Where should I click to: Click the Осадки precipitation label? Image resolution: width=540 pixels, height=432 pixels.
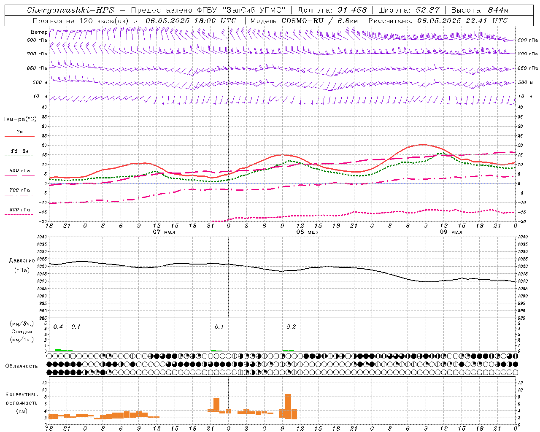[x=22, y=332]
